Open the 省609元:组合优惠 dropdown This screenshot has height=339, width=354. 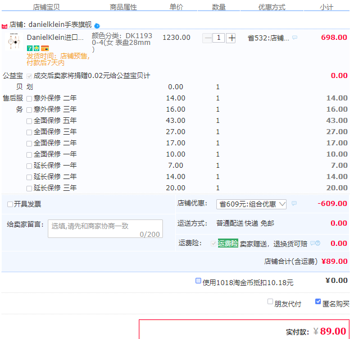pyautogui.click(x=251, y=204)
